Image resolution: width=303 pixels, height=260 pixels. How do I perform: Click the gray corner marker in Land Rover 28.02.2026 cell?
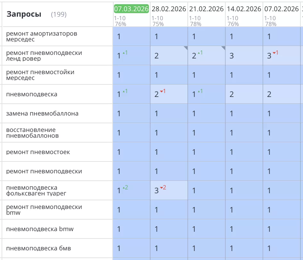coord(186,48)
